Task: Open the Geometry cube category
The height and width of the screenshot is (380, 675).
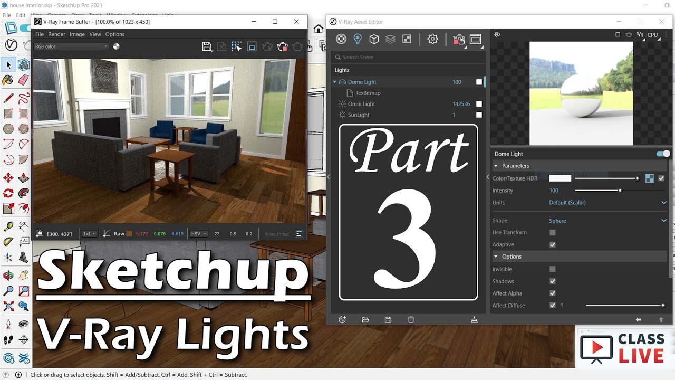Action: coord(374,39)
